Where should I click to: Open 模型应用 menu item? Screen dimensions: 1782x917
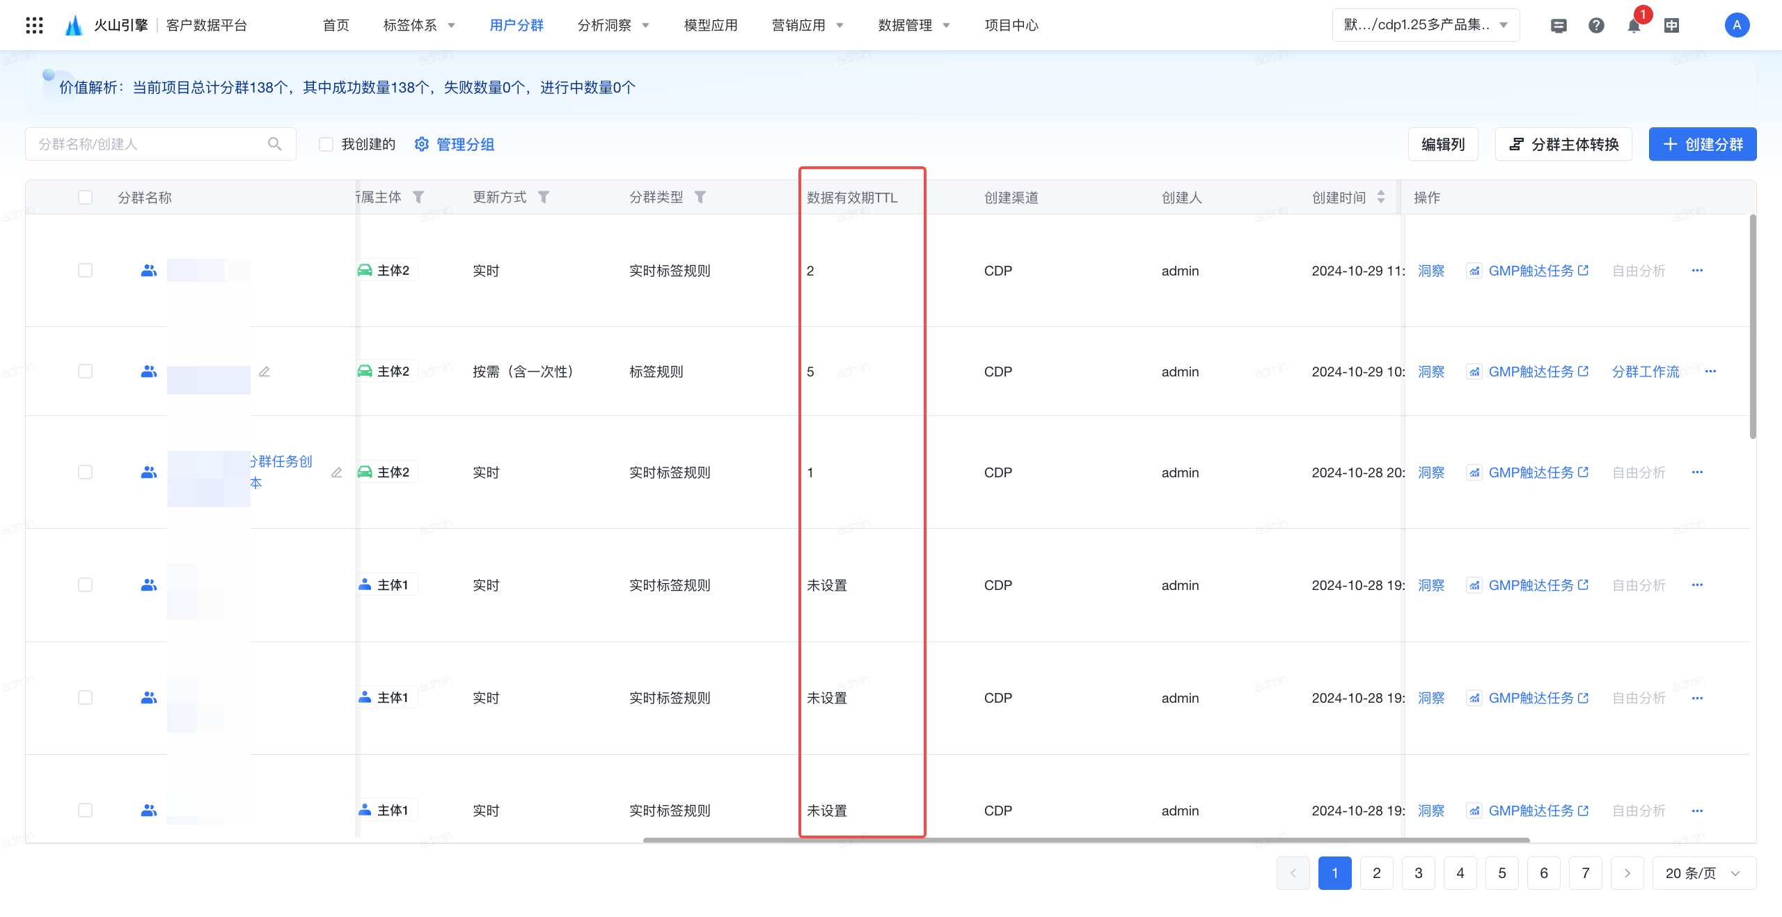pos(711,25)
